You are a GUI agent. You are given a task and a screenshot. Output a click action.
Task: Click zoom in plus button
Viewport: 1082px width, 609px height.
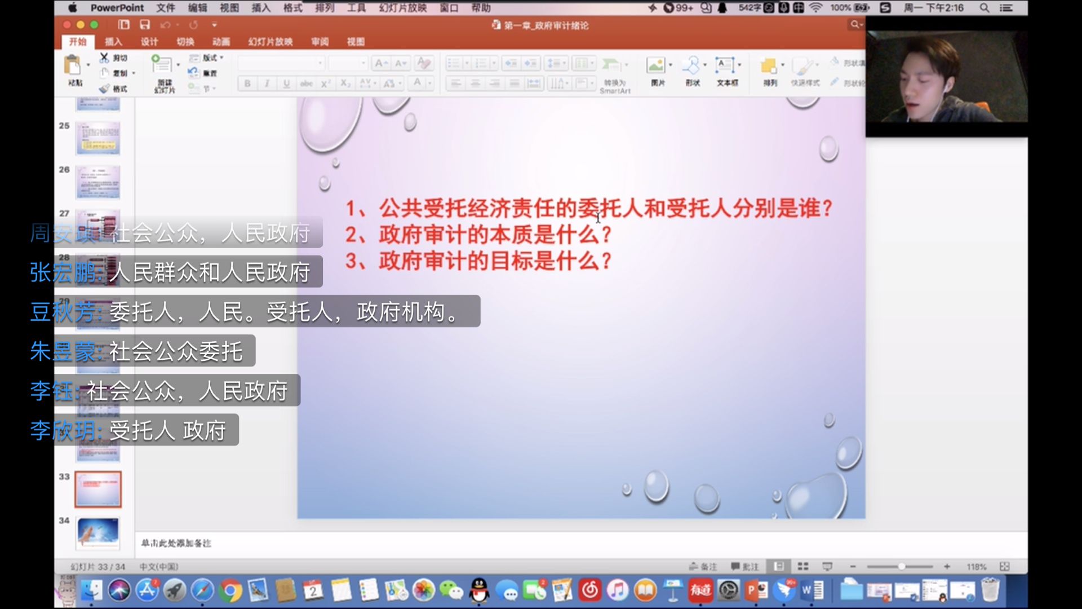tap(947, 566)
